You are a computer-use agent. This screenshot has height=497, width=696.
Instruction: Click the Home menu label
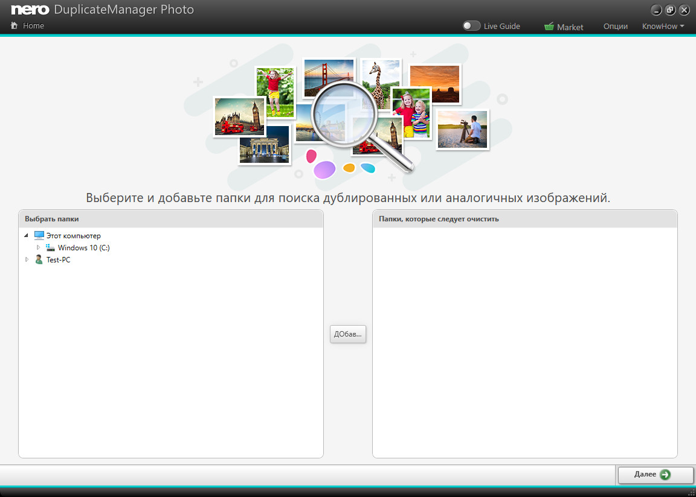point(33,26)
